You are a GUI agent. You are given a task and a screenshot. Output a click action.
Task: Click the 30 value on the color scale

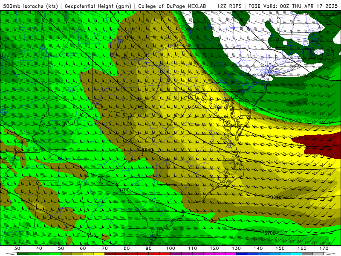coord(17,248)
